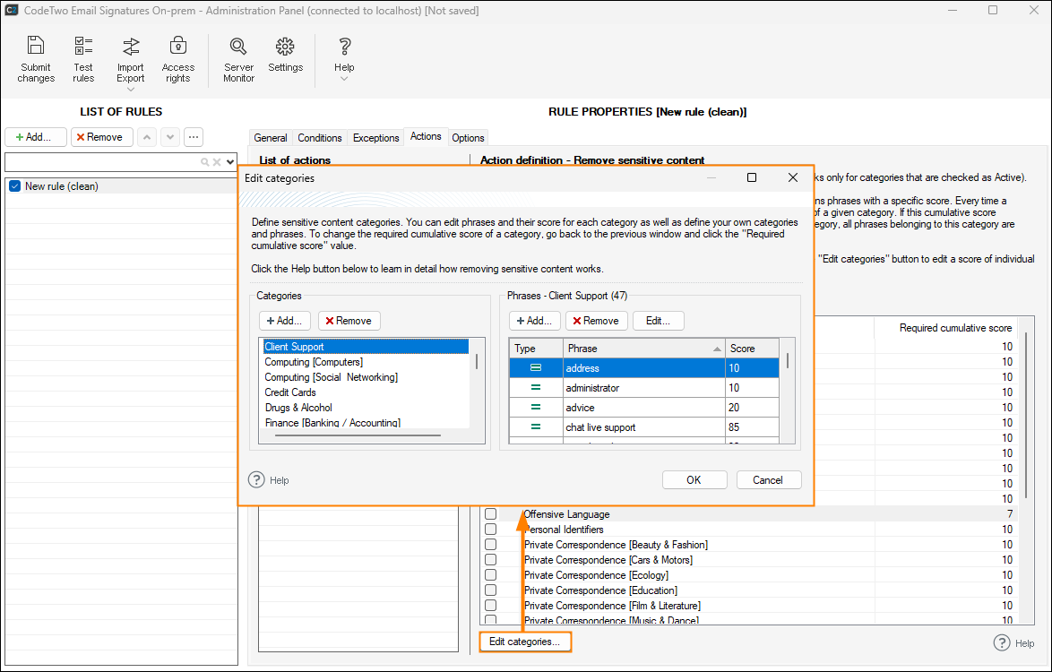This screenshot has height=672, width=1052.
Task: Expand the Help toolbar dropdown menu
Action: tap(344, 79)
